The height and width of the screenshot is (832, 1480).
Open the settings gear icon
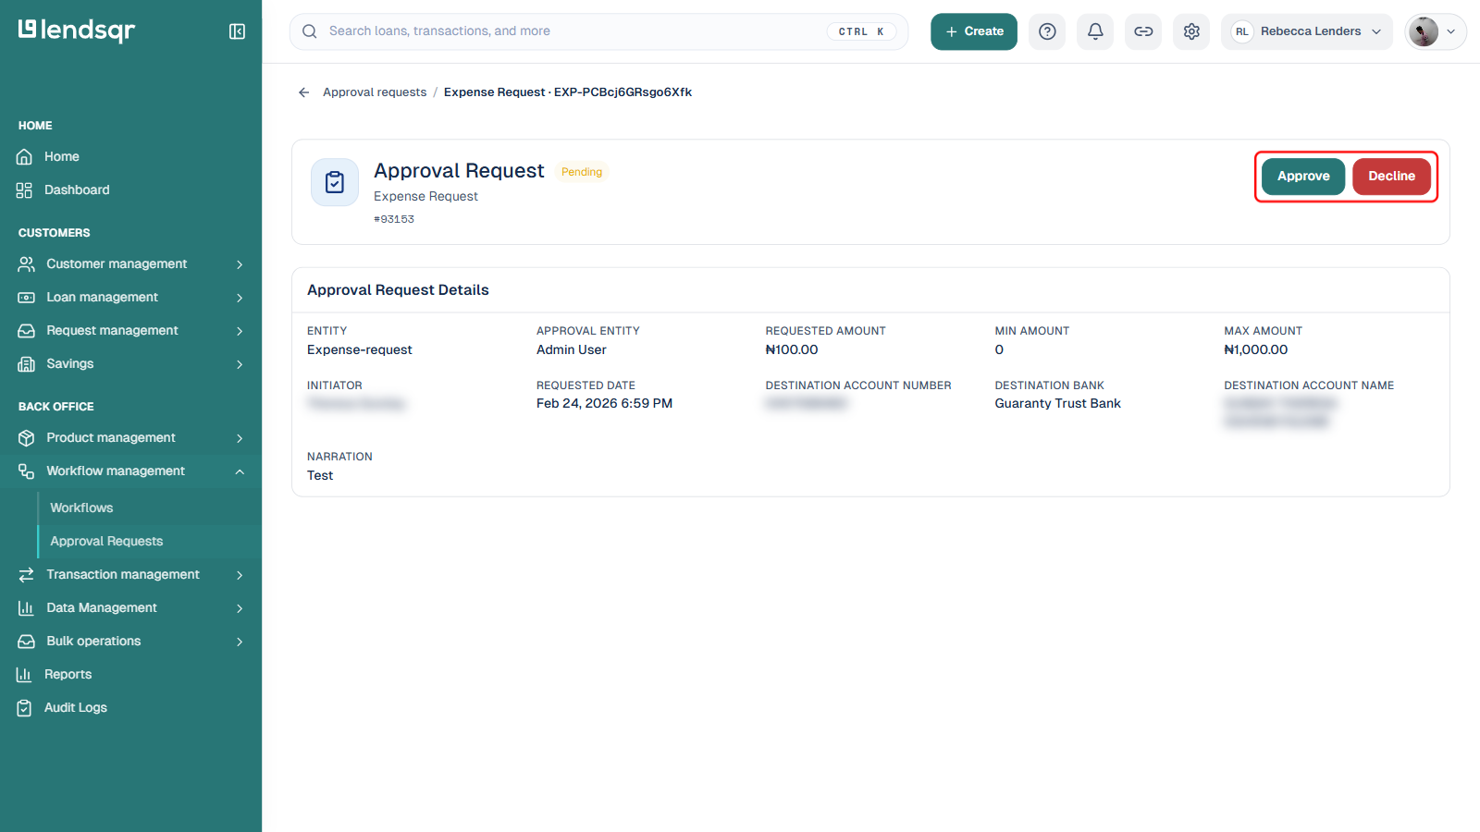1191,31
